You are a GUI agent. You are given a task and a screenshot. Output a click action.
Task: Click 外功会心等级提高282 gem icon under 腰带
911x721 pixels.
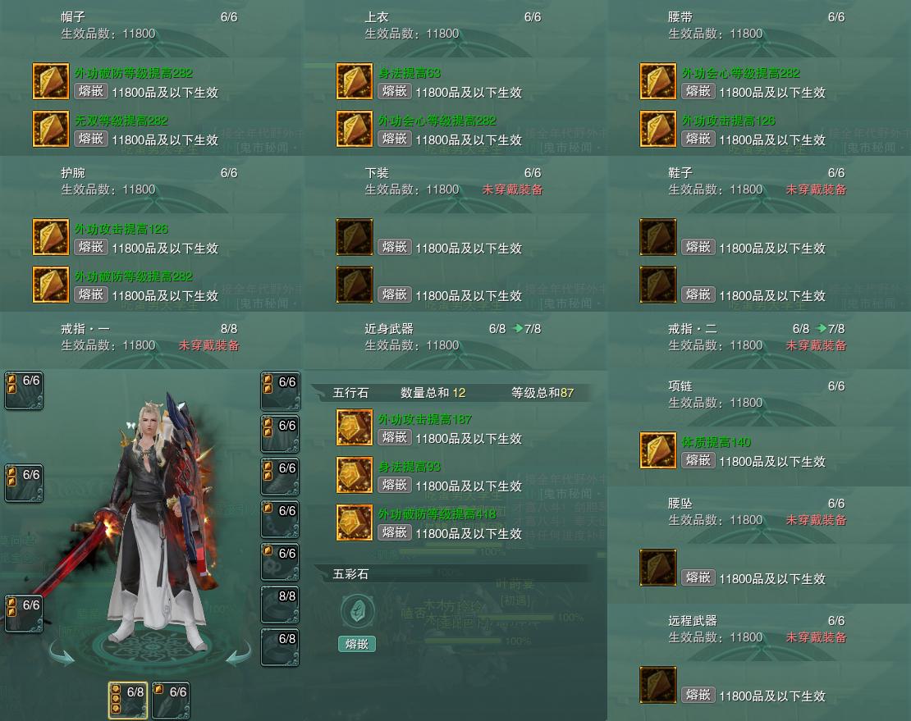tap(657, 81)
